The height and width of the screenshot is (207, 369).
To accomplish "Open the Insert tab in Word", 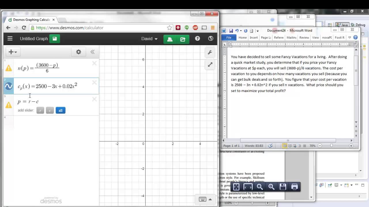I will click(254, 37).
